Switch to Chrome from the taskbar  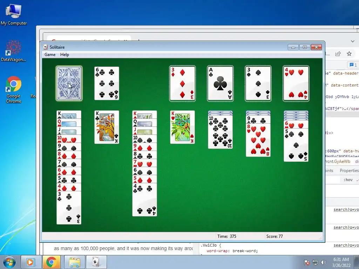[51, 262]
